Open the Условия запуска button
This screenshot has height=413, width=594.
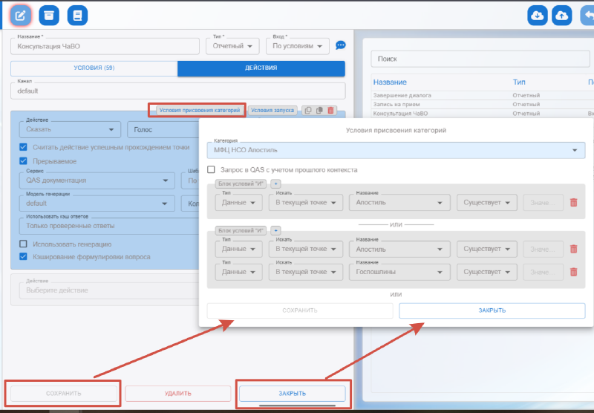272,110
